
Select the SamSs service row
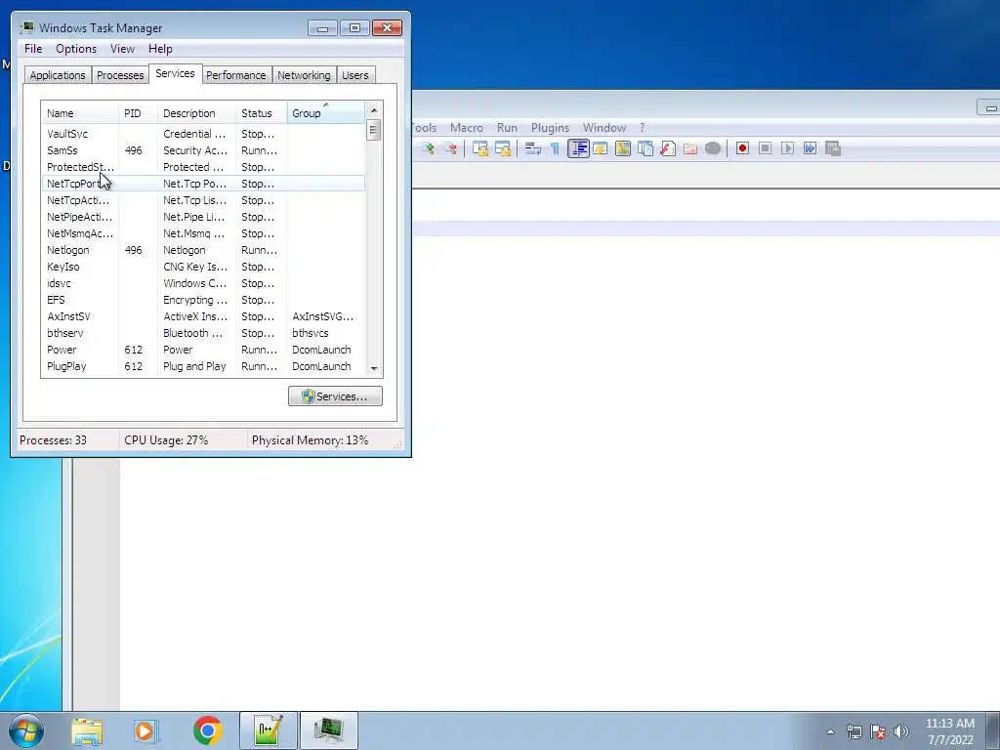pyautogui.click(x=203, y=150)
